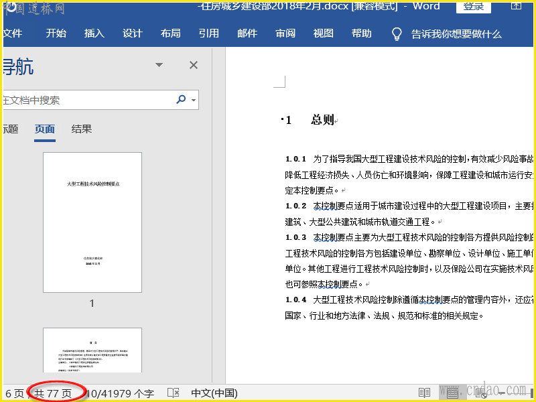Switch to the 标题 navigation tab
536x402 pixels.
(x=11, y=129)
